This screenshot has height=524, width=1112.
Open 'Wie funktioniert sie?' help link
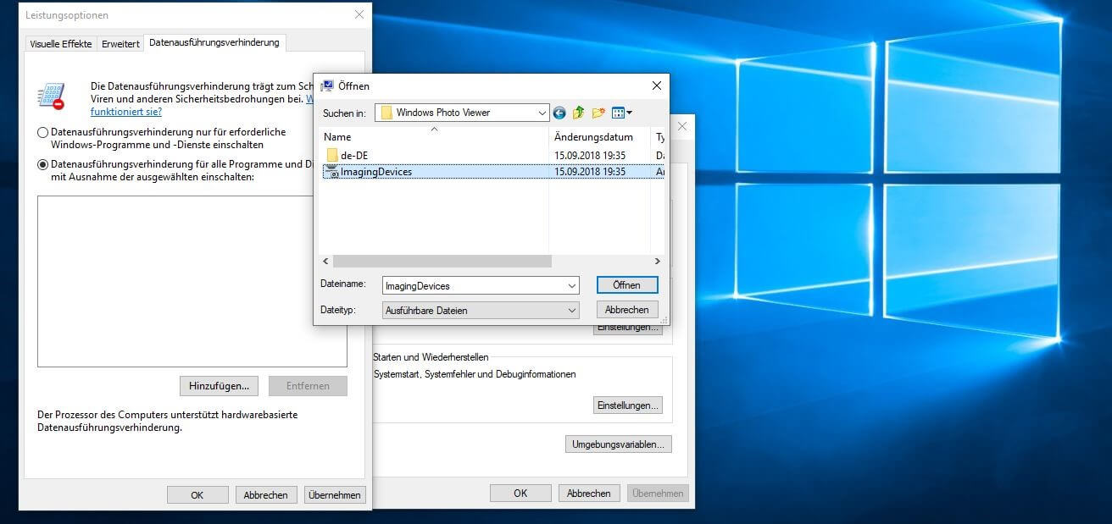[126, 111]
